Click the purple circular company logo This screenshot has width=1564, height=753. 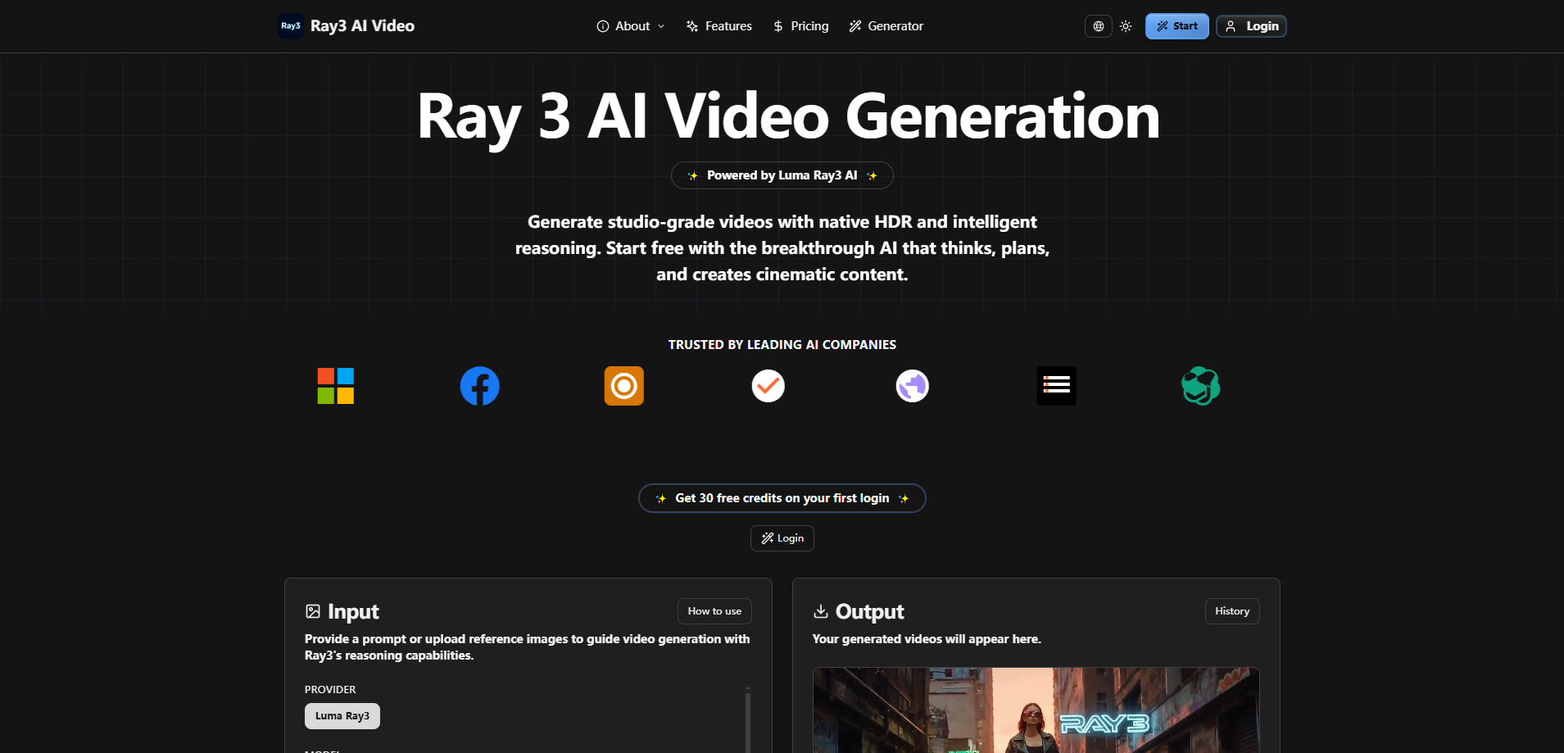click(912, 385)
